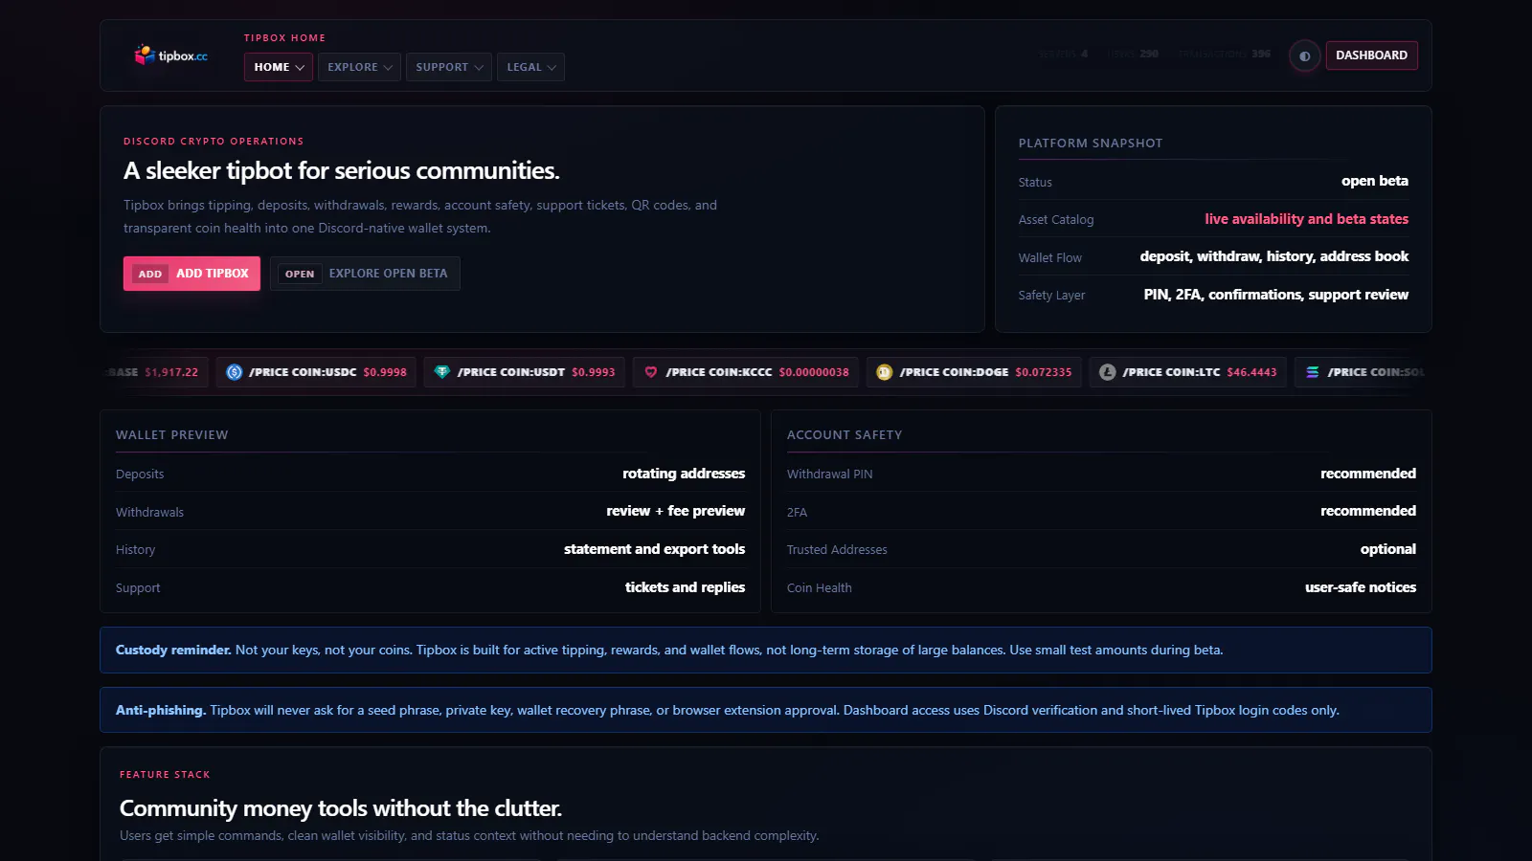Viewport: 1532px width, 861px height.
Task: Click the Users 290 stat in header
Action: click(x=1134, y=55)
